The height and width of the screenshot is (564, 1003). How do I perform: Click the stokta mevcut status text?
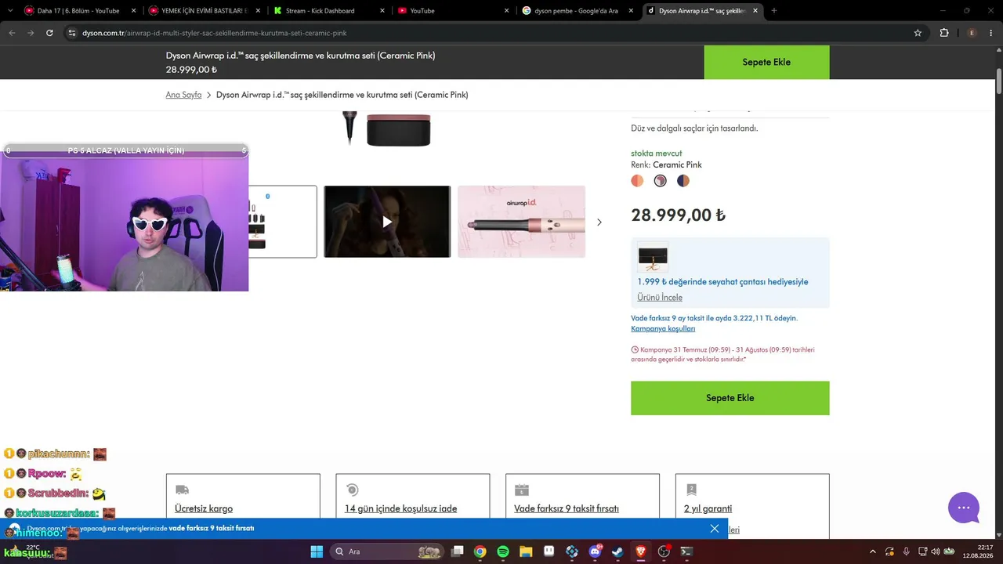657,154
